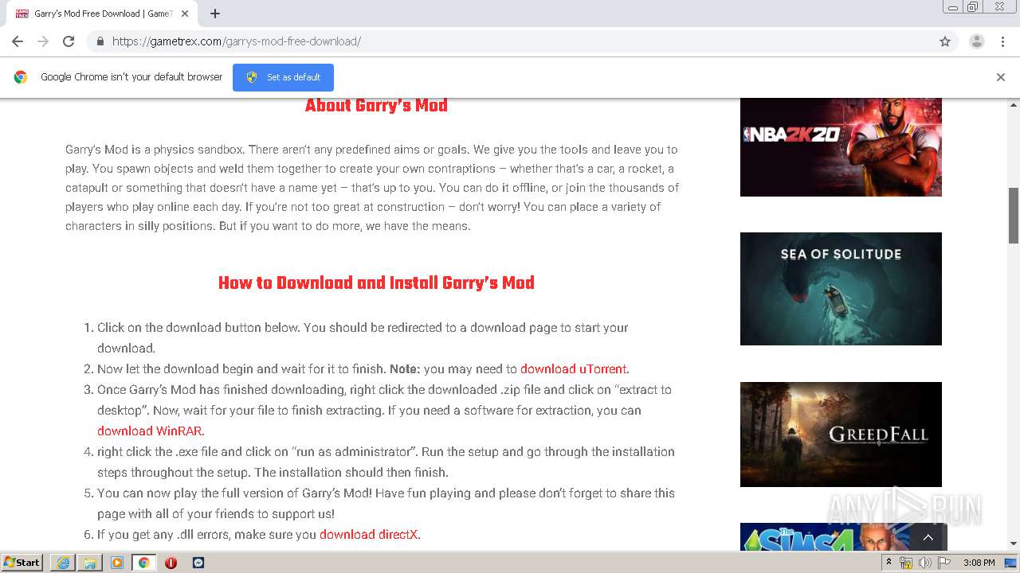Select the Garry's Mod Free Download tab
Image resolution: width=1020 pixels, height=573 pixels.
(102, 14)
